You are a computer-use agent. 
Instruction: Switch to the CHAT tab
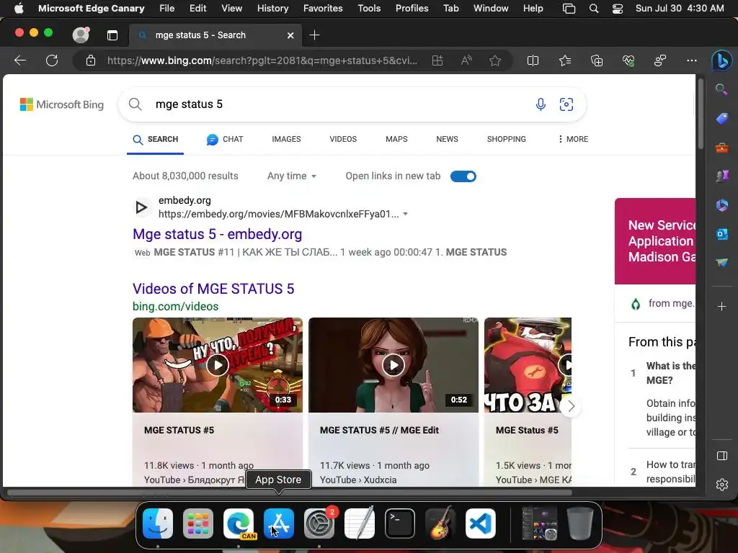pyautogui.click(x=225, y=139)
